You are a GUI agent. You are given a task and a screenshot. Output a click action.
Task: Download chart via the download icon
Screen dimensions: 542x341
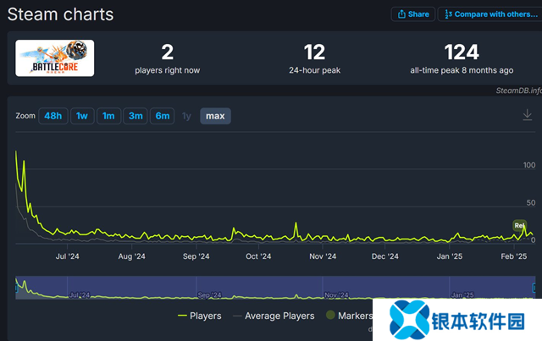(x=527, y=115)
